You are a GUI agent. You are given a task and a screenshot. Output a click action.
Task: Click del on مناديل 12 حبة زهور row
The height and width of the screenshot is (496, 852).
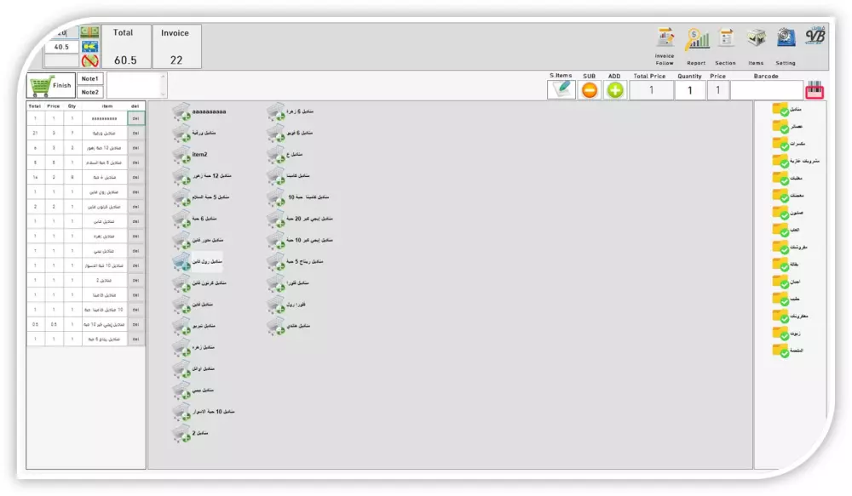pos(135,147)
